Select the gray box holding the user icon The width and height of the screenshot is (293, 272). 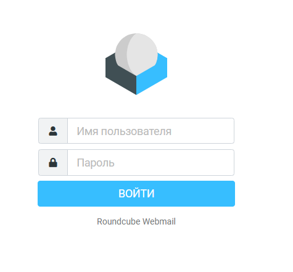click(53, 131)
